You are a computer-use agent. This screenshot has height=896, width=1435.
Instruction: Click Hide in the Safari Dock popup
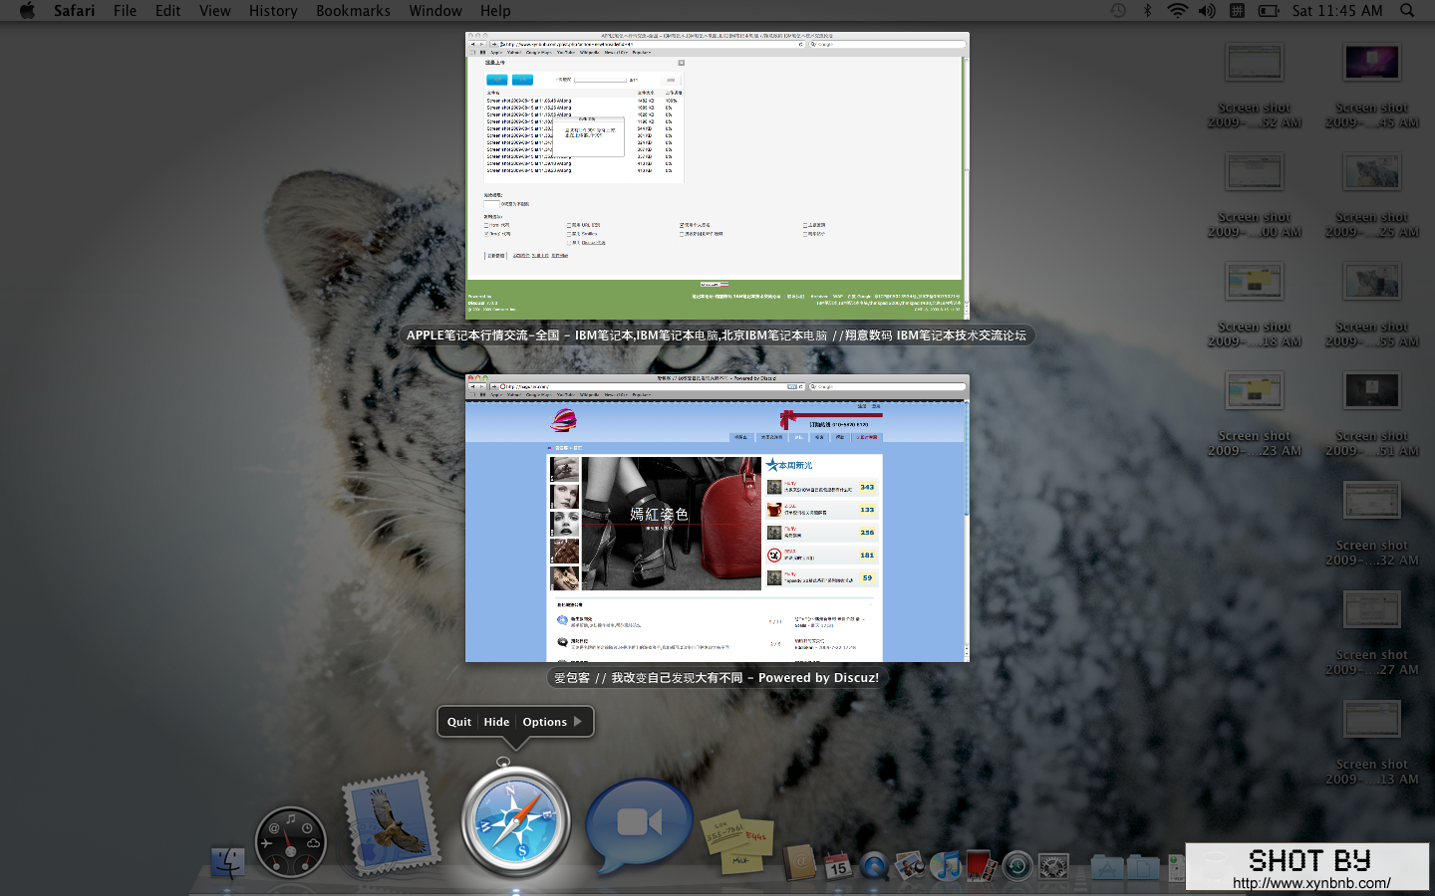[x=496, y=722]
